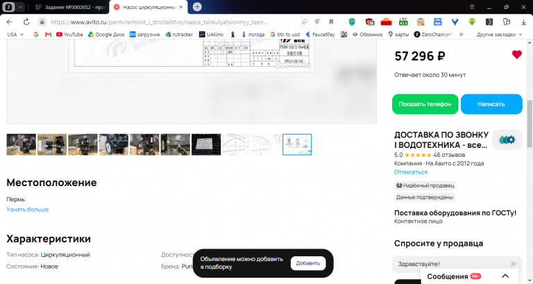Viewport: 533px width, 284px height.
Task: Open the Google bookmark icon
Action: click(35, 34)
